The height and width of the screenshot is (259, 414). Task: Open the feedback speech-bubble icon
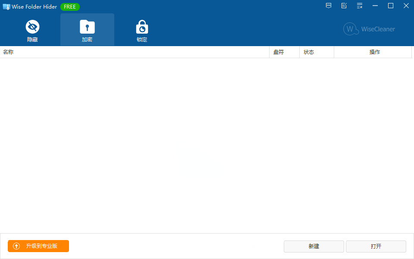pos(328,6)
